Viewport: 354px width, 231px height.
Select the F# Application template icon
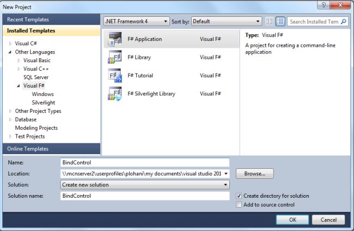[115, 39]
